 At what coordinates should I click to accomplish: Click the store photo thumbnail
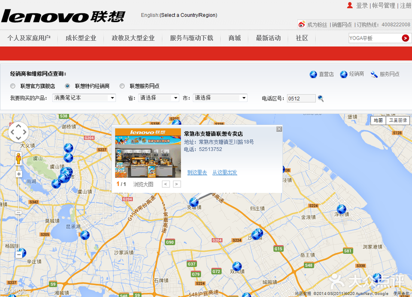tap(148, 153)
